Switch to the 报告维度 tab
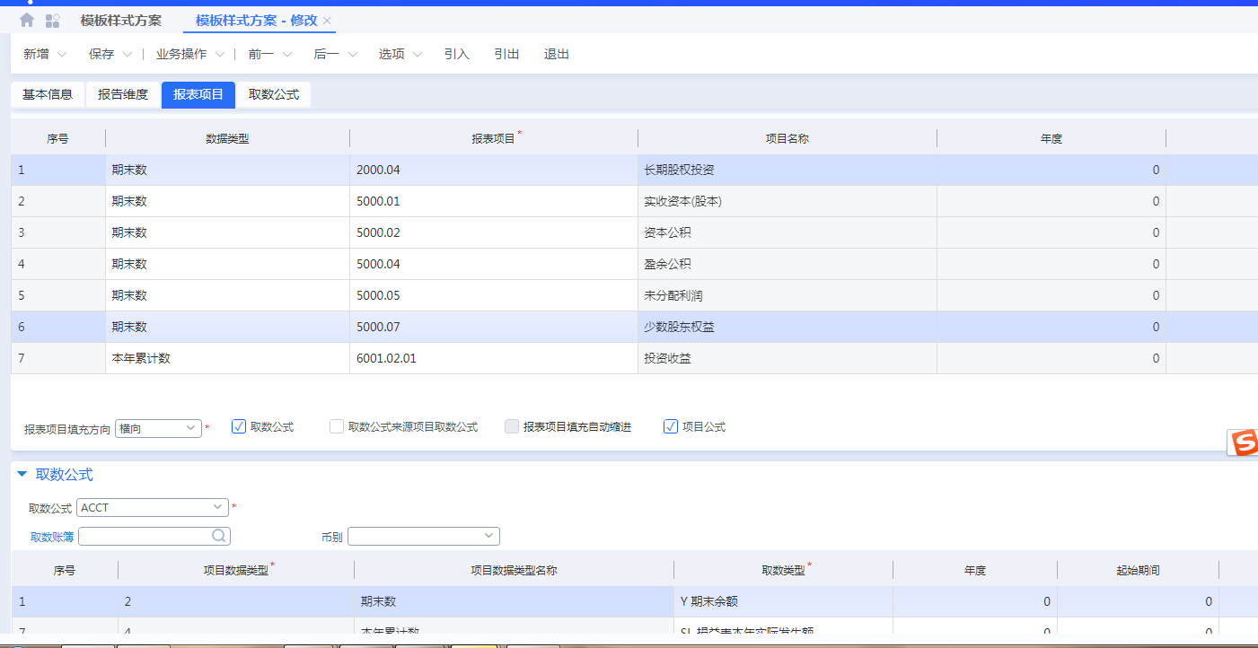 (123, 95)
